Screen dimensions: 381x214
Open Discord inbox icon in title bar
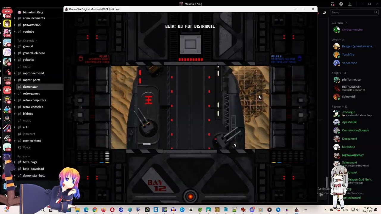tap(332, 4)
